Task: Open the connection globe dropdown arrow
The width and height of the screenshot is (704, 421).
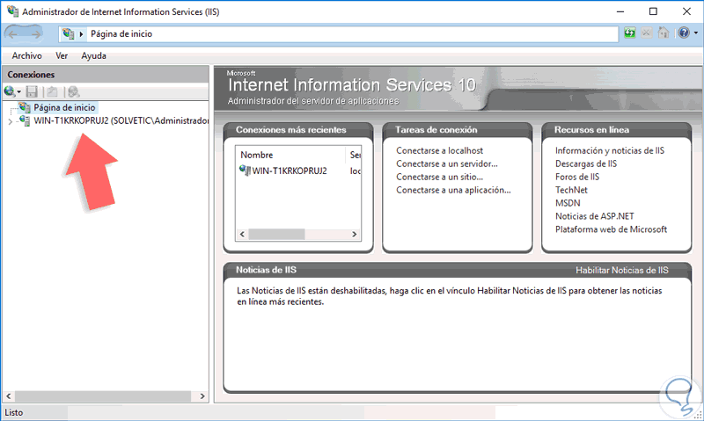Action: tap(18, 92)
